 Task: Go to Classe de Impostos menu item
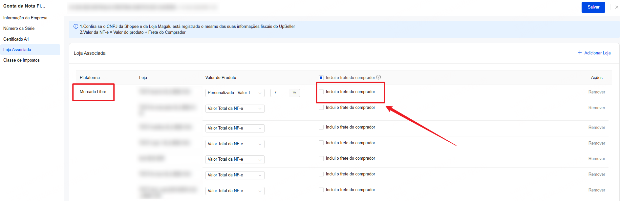pyautogui.click(x=21, y=60)
